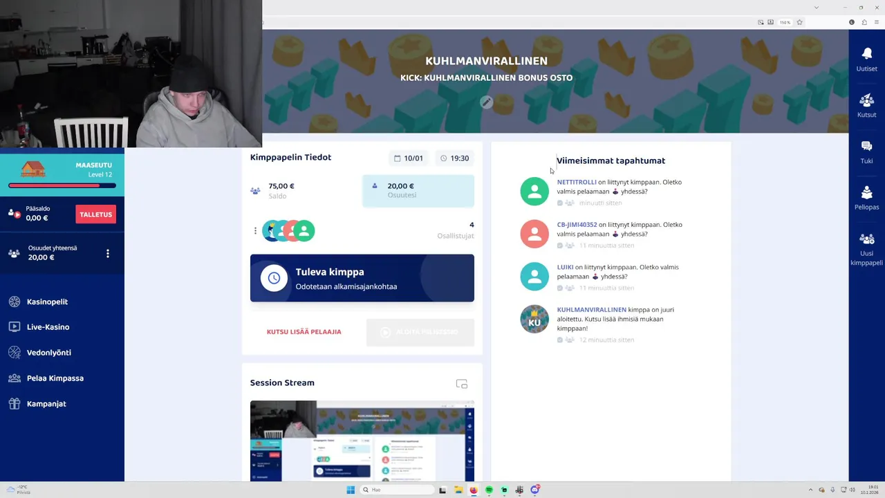Click picture-in-picture icon beside Session Stream
This screenshot has width=885, height=498.
[462, 384]
